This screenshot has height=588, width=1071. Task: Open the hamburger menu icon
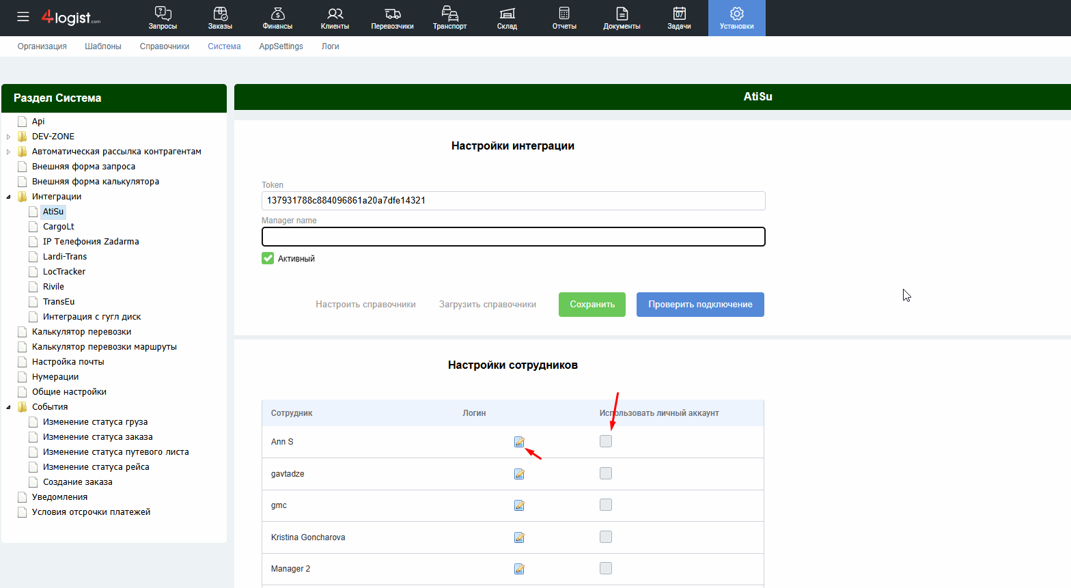point(23,16)
